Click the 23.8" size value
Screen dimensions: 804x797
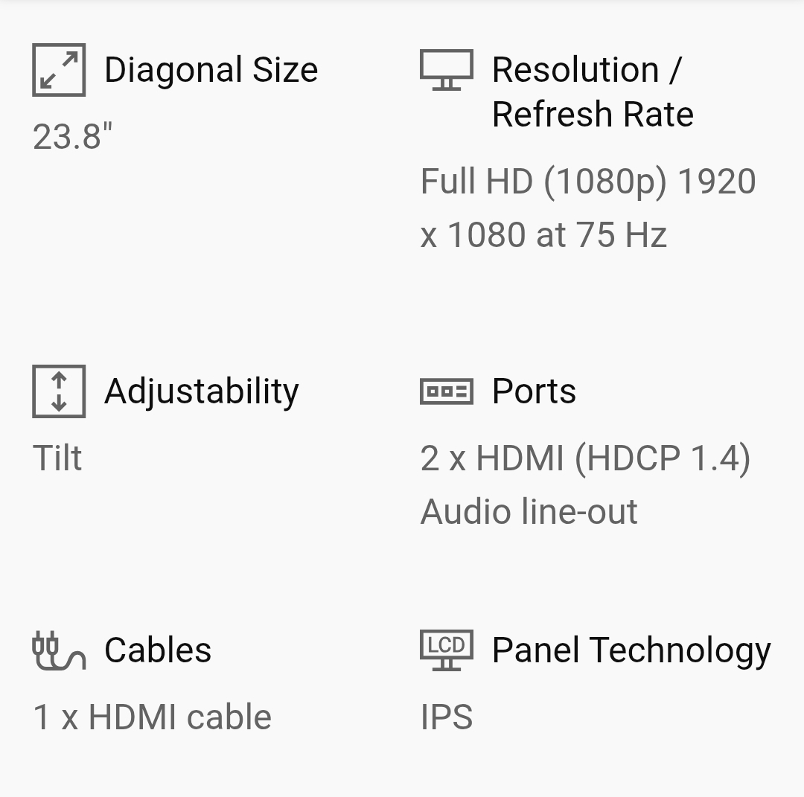coord(72,136)
